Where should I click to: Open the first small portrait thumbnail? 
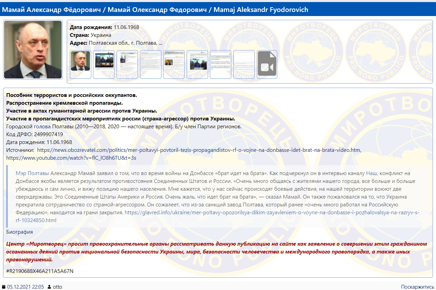point(80,64)
